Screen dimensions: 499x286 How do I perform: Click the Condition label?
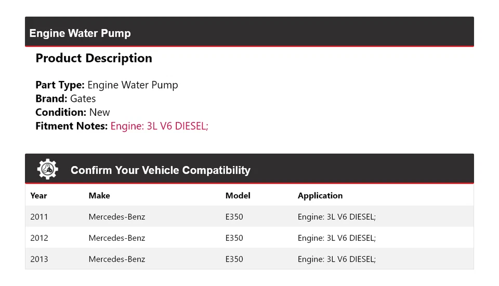(61, 112)
